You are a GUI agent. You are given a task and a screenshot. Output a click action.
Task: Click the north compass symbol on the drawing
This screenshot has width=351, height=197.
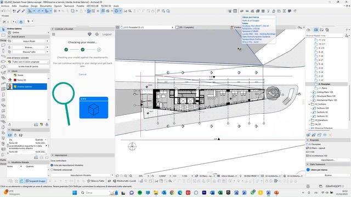click(132, 147)
